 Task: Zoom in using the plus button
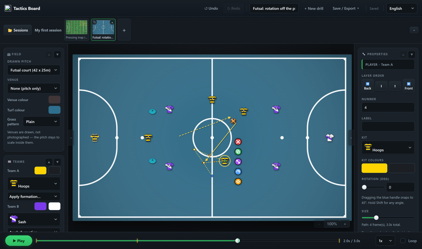click(x=345, y=224)
